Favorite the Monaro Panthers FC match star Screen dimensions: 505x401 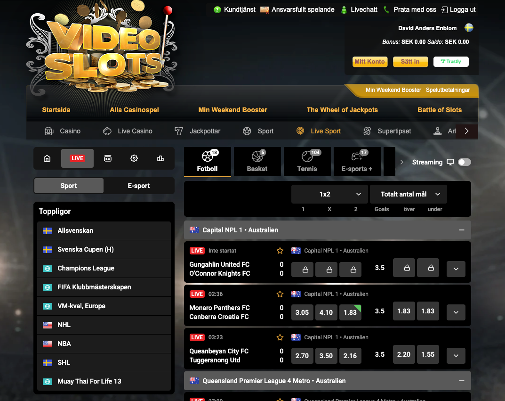click(280, 294)
